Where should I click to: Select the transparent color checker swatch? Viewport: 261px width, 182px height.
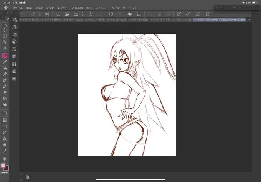[x=5, y=172]
